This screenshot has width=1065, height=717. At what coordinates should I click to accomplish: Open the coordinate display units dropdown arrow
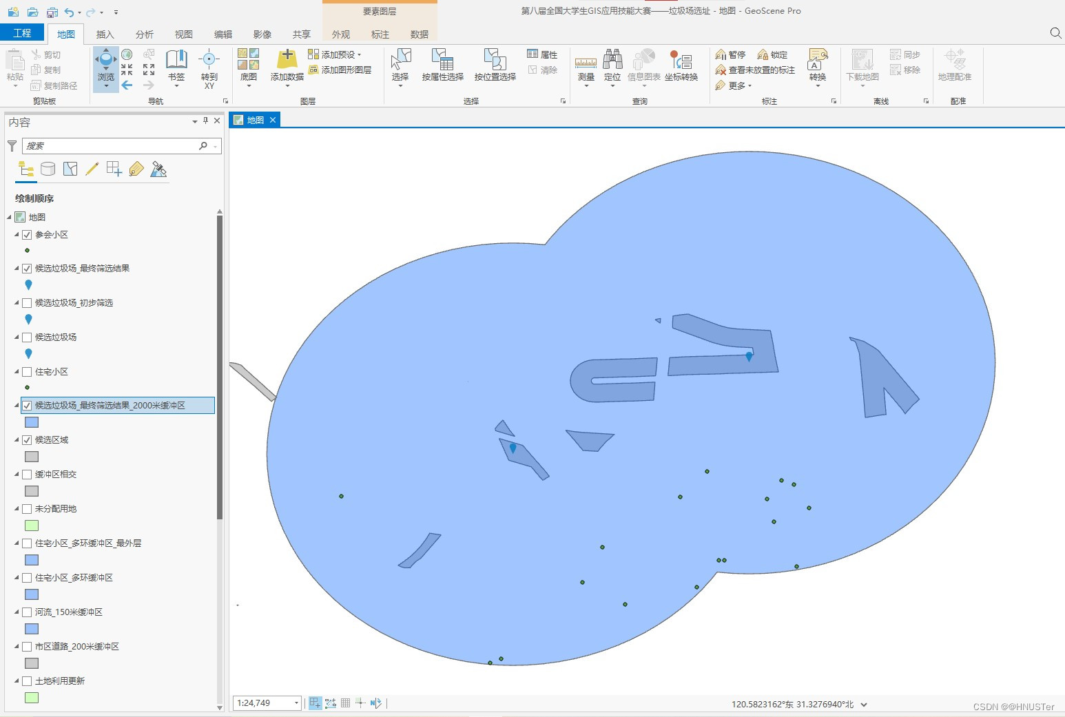pos(864,704)
